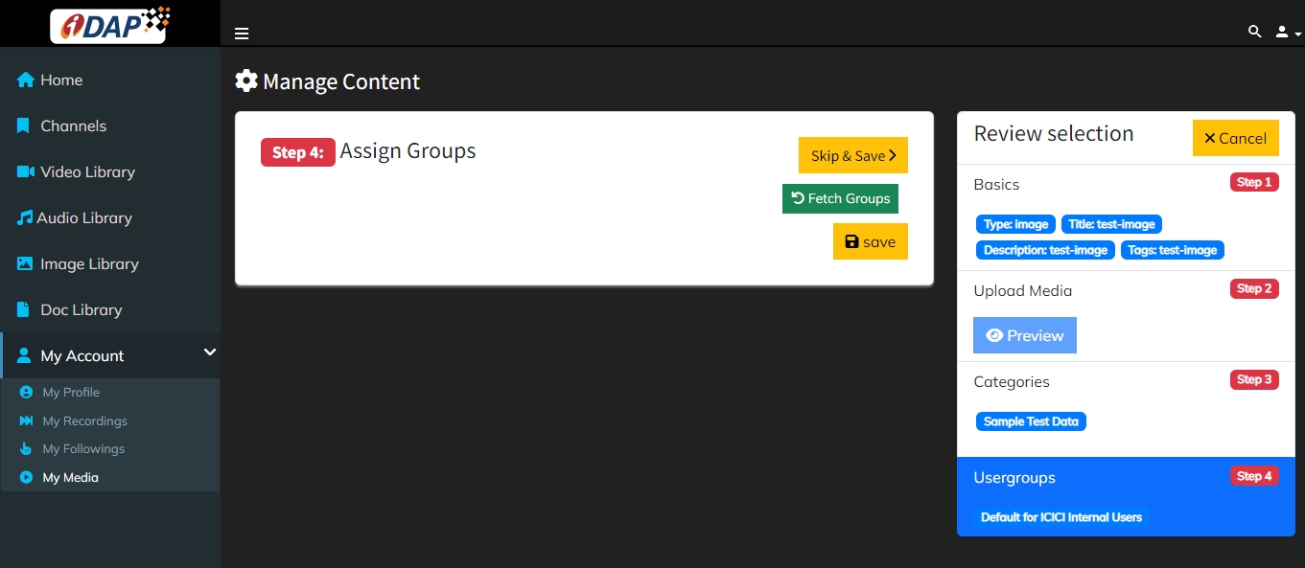Click 'Default for ICICI Internal Users' tag
This screenshot has height=568, width=1305.
1061,517
